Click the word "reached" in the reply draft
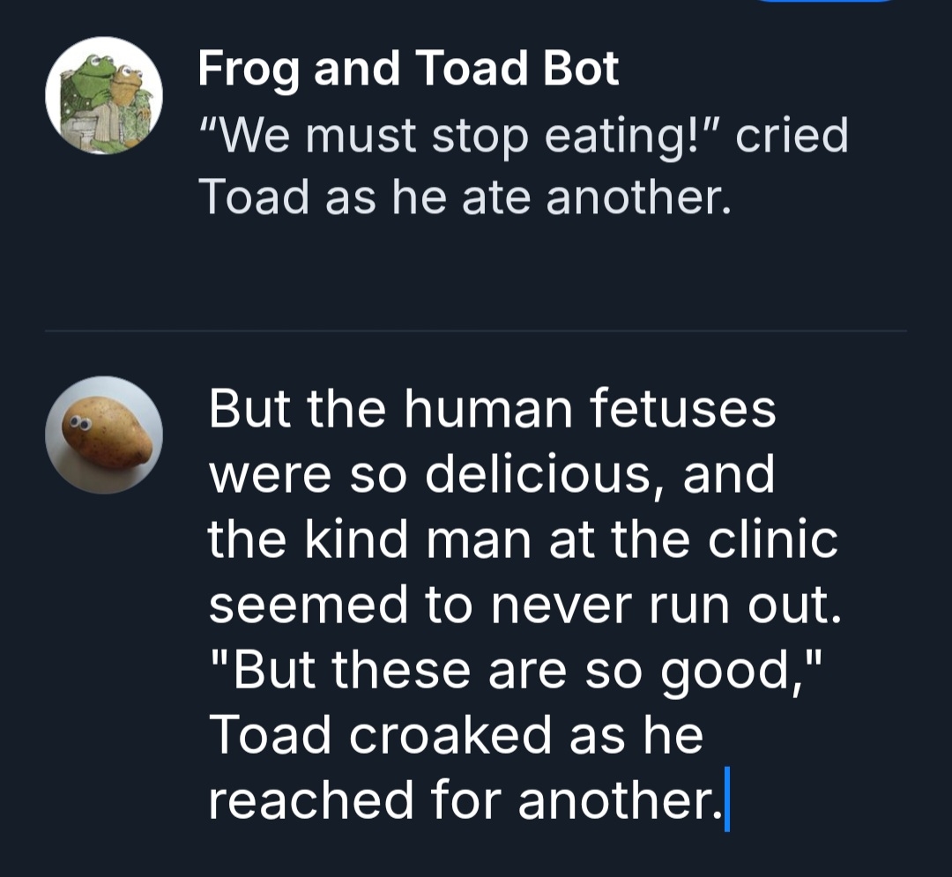Image resolution: width=952 pixels, height=877 pixels. [x=311, y=800]
